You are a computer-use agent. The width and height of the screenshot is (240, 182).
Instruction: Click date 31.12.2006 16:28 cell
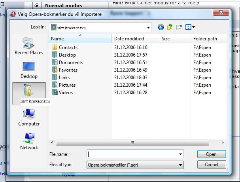pyautogui.click(x=130, y=92)
